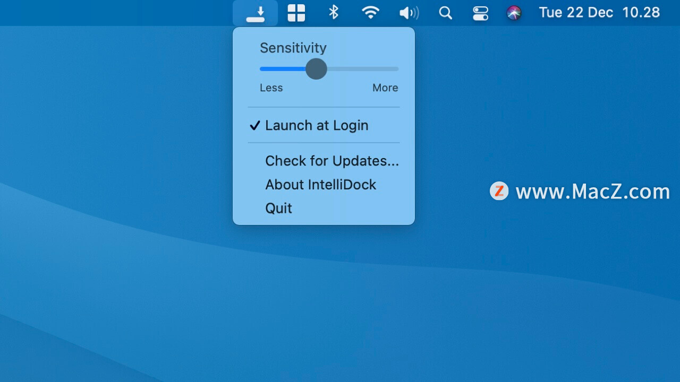Open the Wi-Fi status menu
The image size is (680, 382).
370,13
